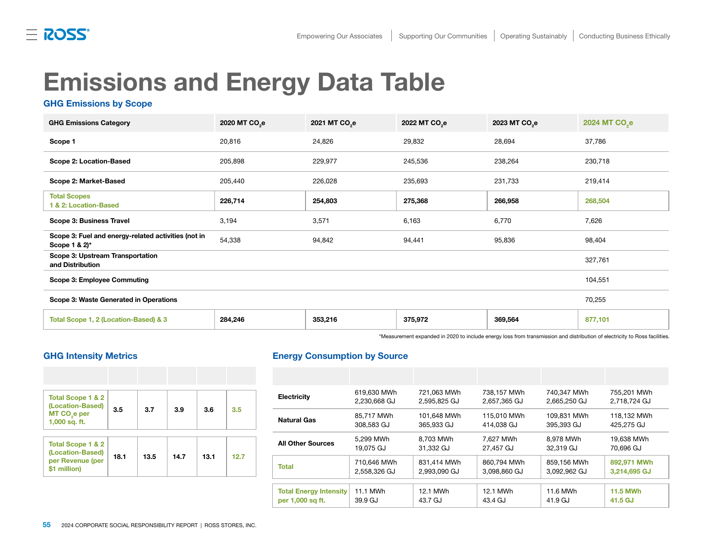The width and height of the screenshot is (712, 550).
Task: Click Scope 3: Employee Commuting label
Action: [99, 280]
